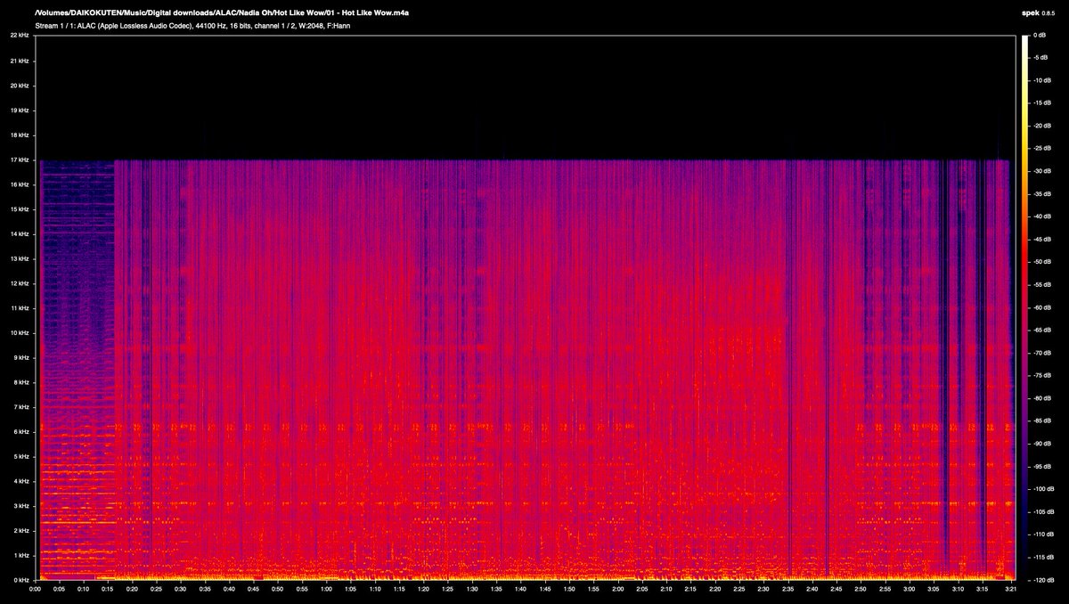Click the 2:35 time axis label
The height and width of the screenshot is (604, 1069).
click(x=789, y=590)
